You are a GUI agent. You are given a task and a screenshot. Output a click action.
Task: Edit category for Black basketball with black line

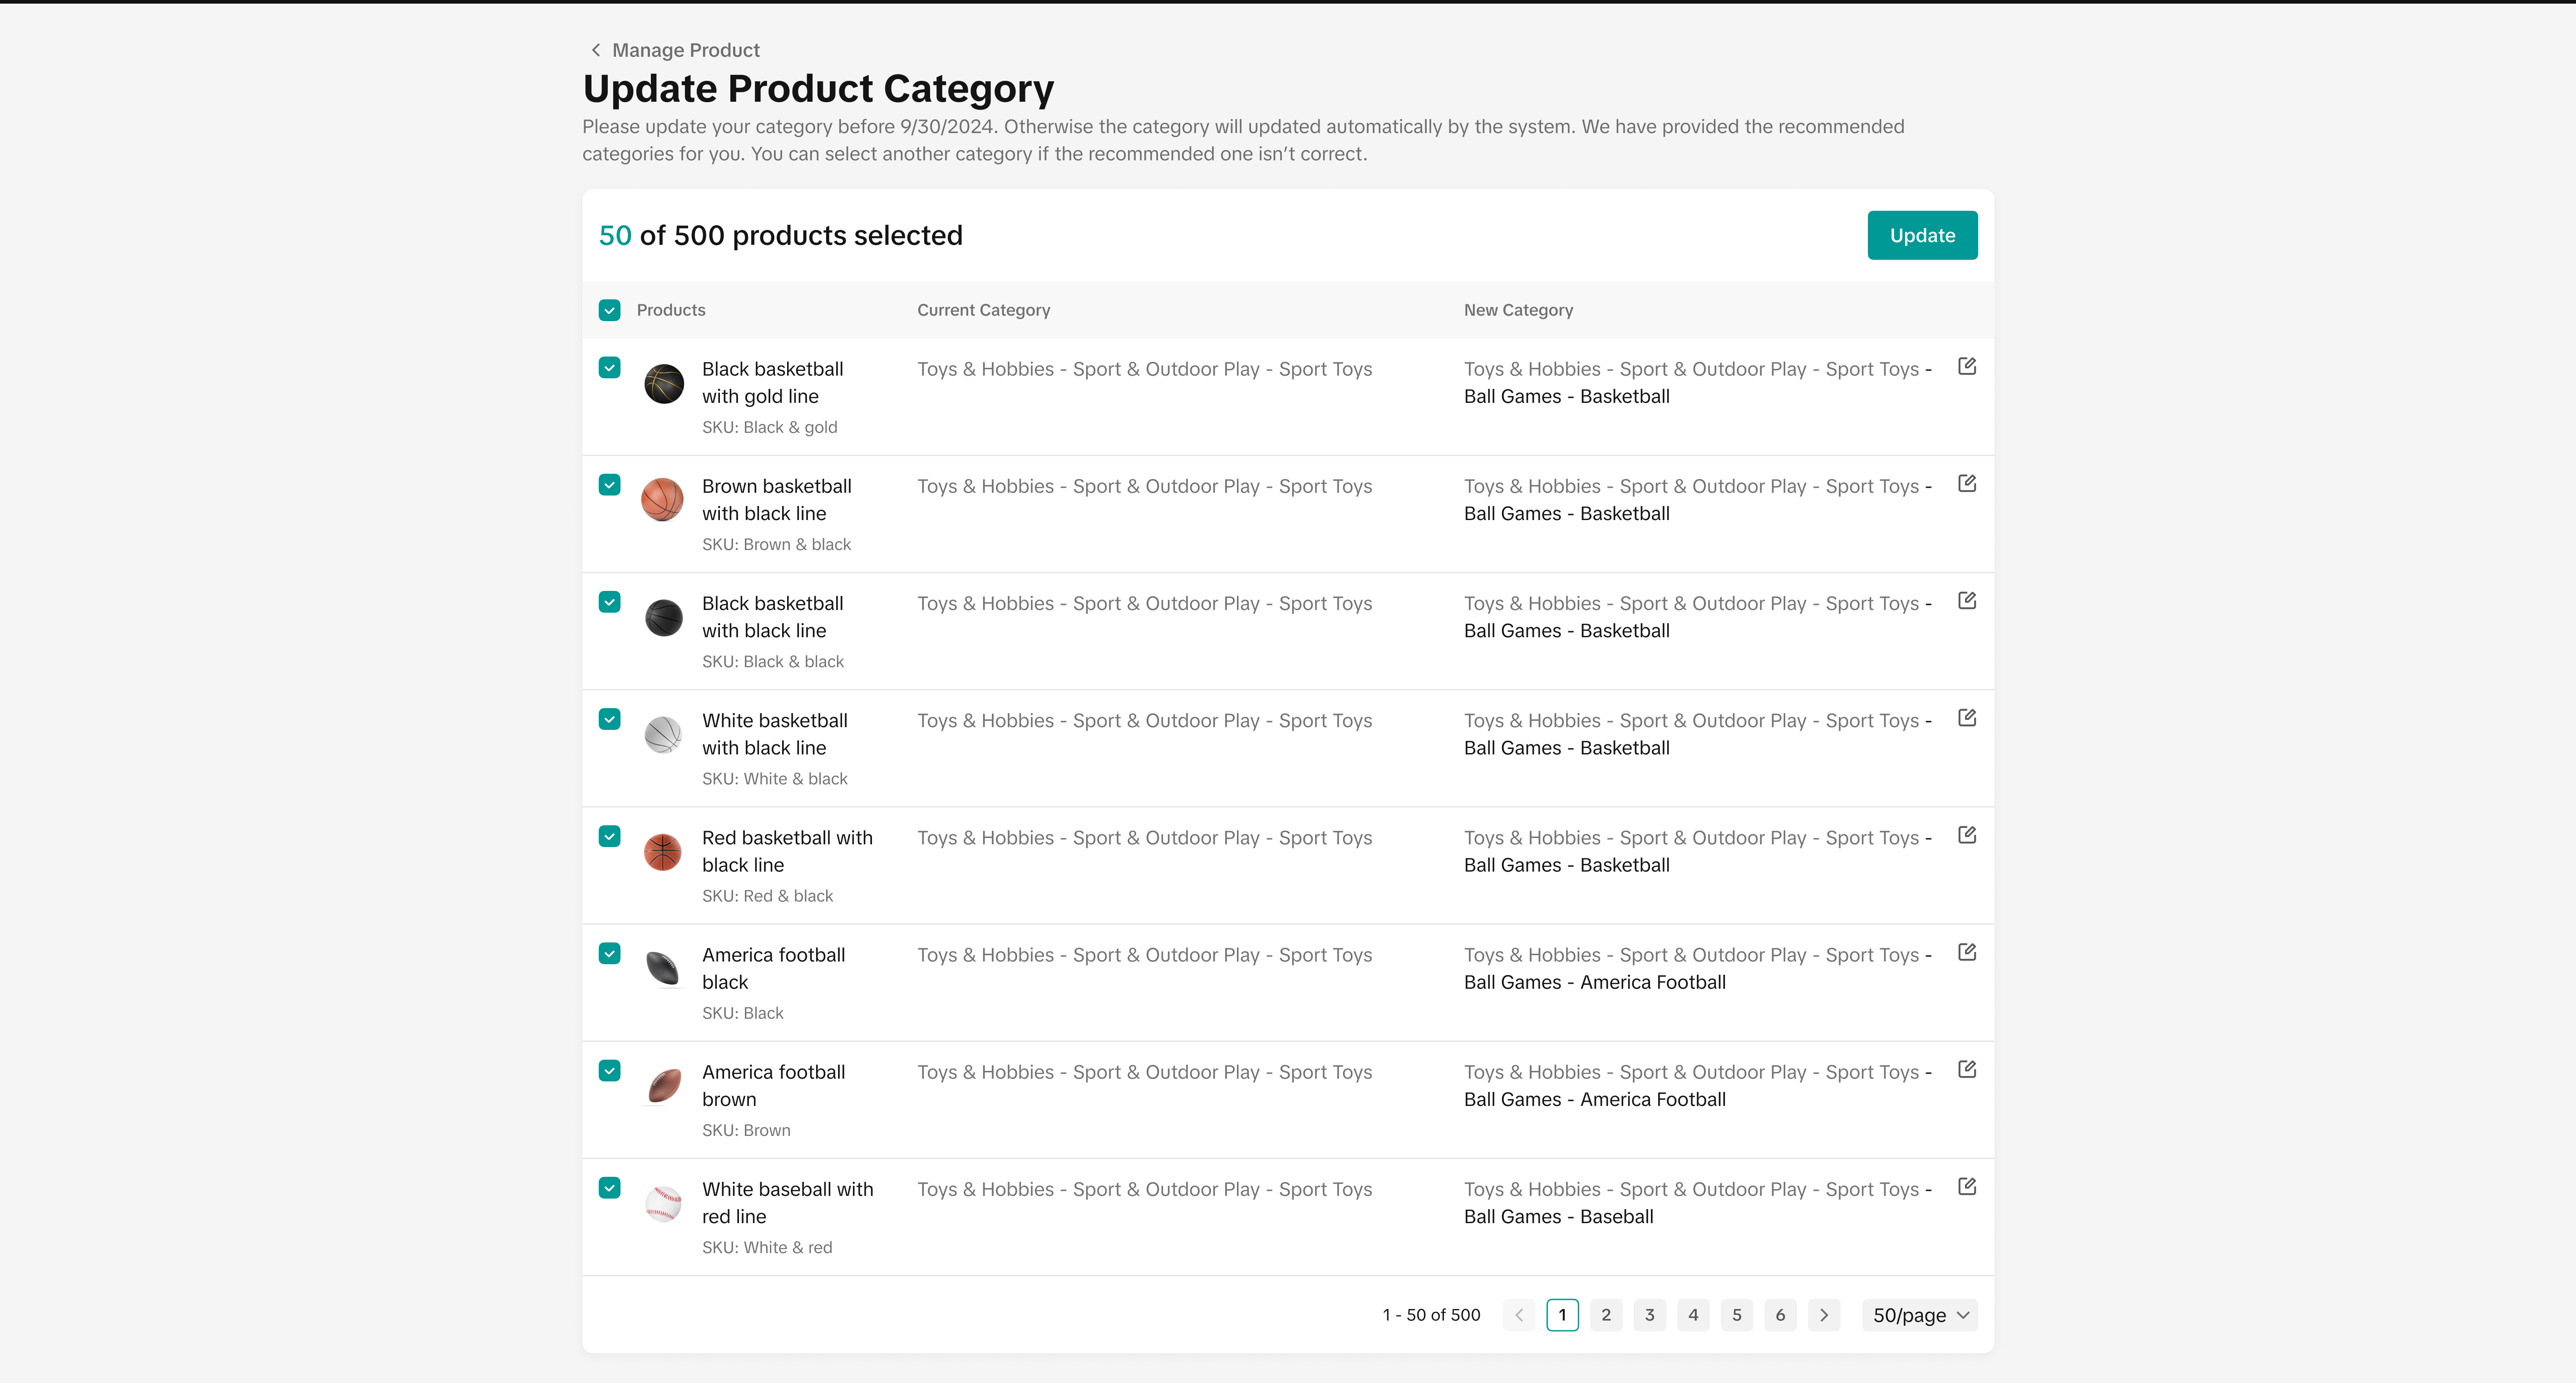[x=1966, y=600]
